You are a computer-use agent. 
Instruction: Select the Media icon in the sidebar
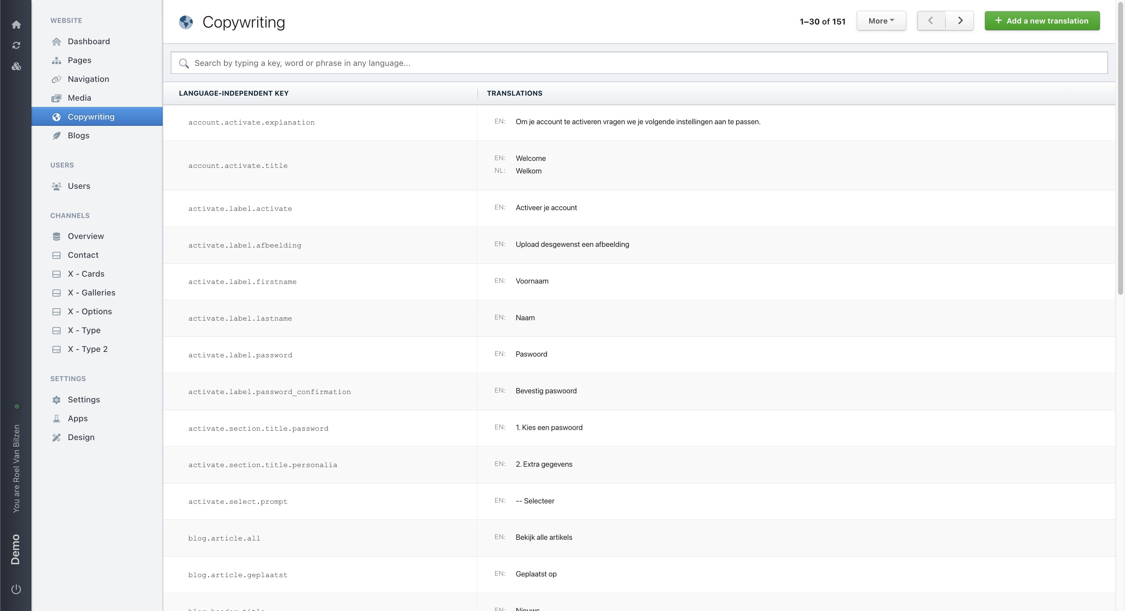(57, 98)
